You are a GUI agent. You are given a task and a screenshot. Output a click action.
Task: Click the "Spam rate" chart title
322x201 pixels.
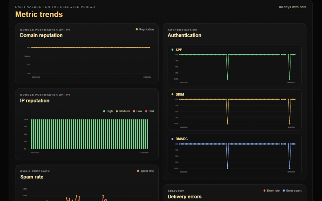pos(32,177)
